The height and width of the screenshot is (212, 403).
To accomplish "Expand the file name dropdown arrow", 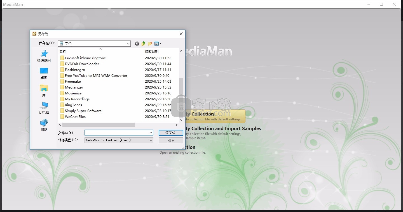I will 151,133.
